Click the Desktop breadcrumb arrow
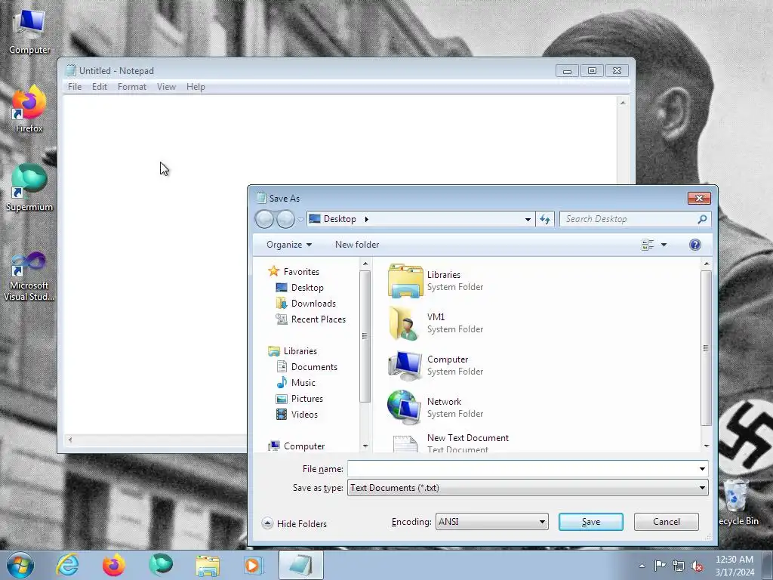773x580 pixels. point(366,219)
